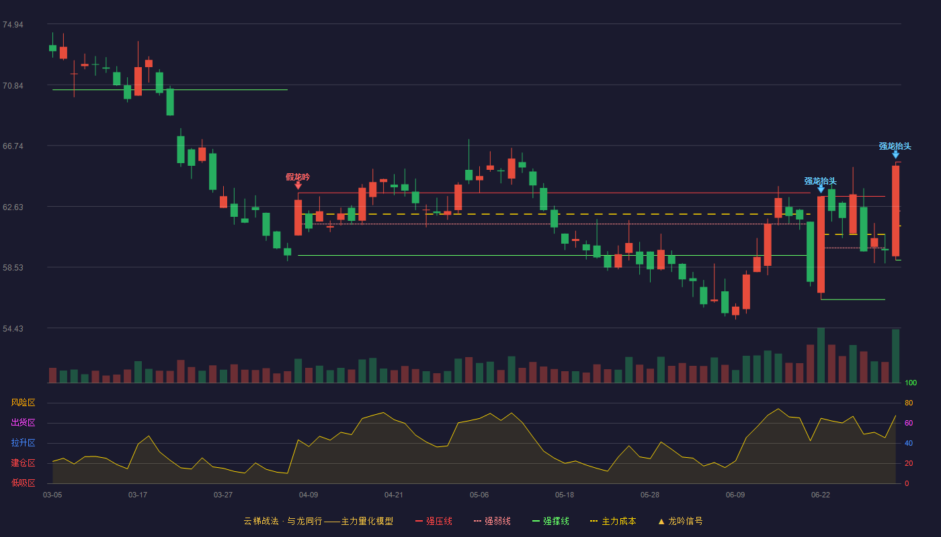Select the 出货区 zone label
Viewport: 941px width, 537px height.
coord(23,423)
